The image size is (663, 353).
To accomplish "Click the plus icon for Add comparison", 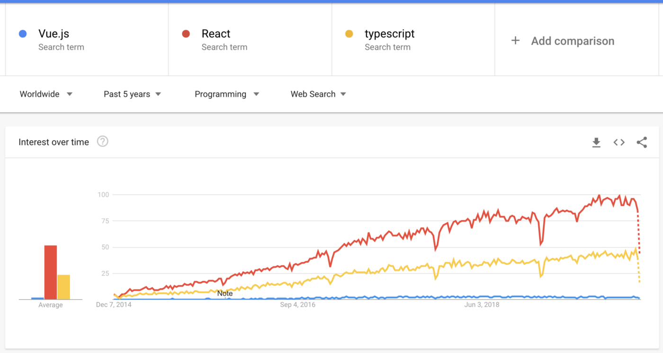I will 515,41.
